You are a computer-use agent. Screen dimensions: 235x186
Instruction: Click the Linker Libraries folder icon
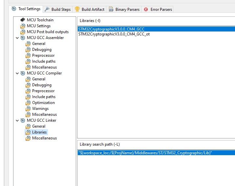point(28,132)
